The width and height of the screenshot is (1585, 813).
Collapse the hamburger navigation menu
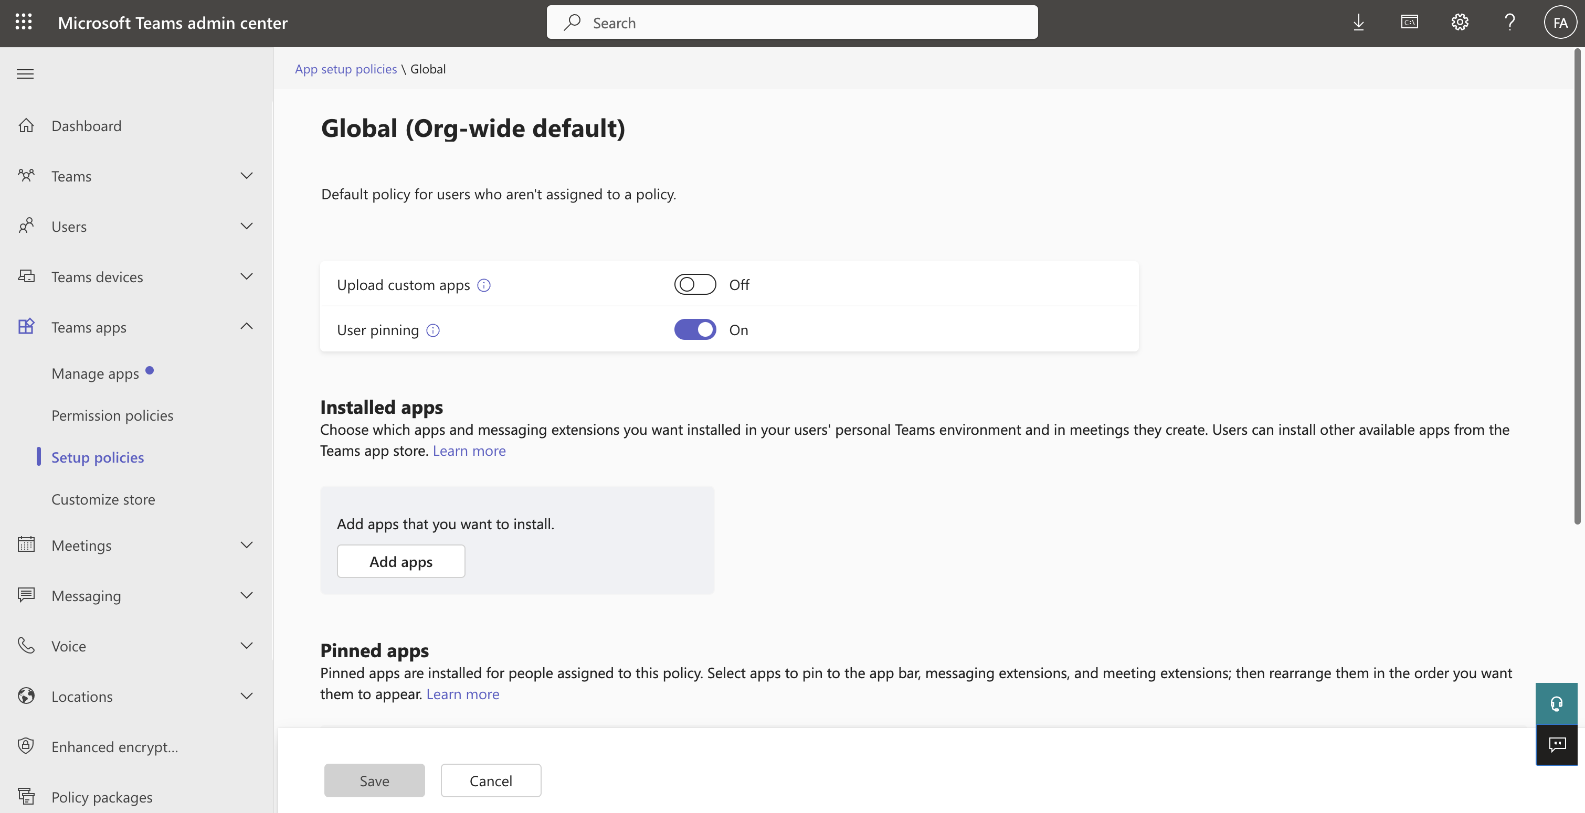click(25, 74)
